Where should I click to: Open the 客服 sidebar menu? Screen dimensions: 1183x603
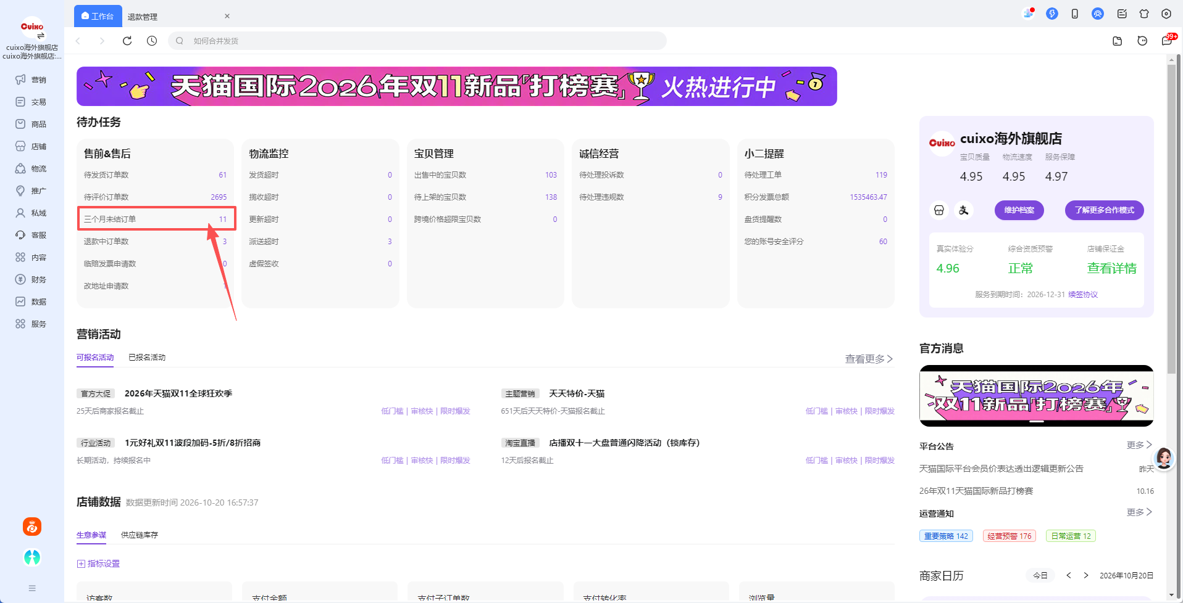pos(31,235)
